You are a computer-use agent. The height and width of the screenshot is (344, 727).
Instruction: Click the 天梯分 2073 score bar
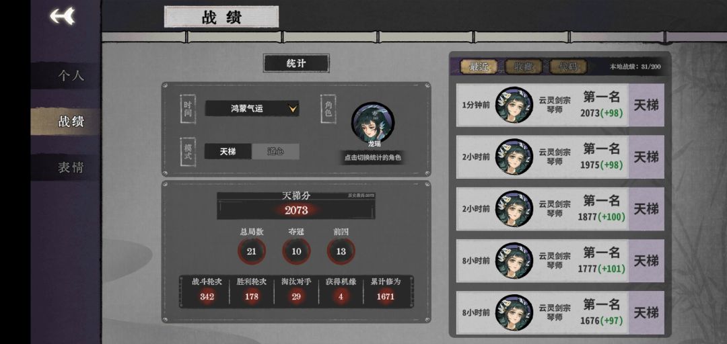(x=296, y=206)
